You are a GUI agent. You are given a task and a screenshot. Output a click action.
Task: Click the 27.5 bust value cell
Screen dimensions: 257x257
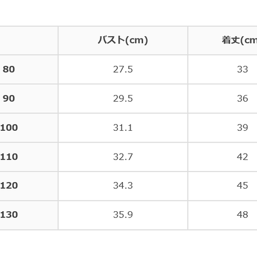pos(123,69)
